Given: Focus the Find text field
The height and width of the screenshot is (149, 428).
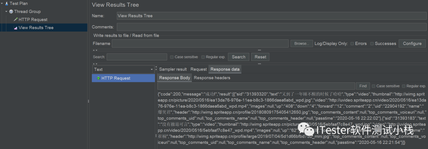Looking at the screenshot, I should (x=256, y=86).
